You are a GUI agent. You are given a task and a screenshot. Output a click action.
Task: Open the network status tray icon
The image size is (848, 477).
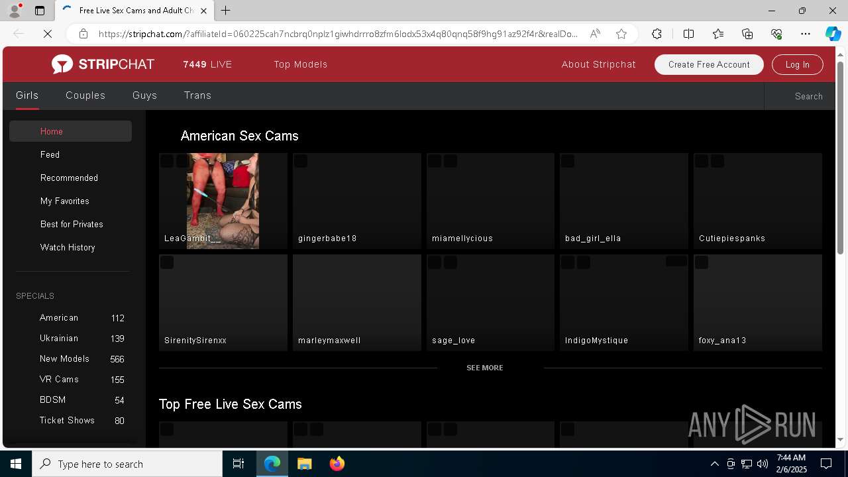[747, 464]
